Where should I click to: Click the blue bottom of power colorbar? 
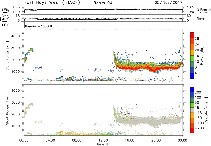tap(192, 76)
